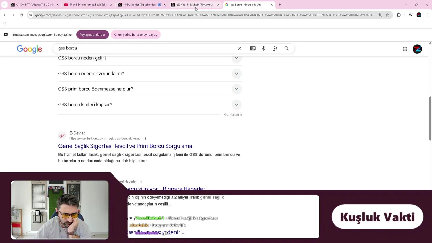Viewport: 432px width, 243px height.
Task: Expand GSS prim borcu ödenmezse ne olur
Action: [x=150, y=89]
